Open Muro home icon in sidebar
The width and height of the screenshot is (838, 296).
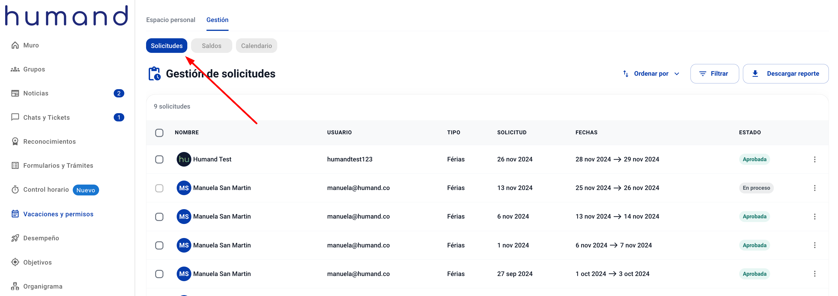[15, 45]
